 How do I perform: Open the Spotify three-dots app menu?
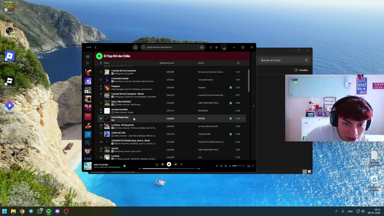point(88,47)
